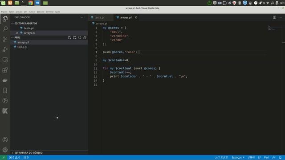This screenshot has width=285, height=160.
Task: Open the Search view in activity bar
Action: click(x=5, y=29)
